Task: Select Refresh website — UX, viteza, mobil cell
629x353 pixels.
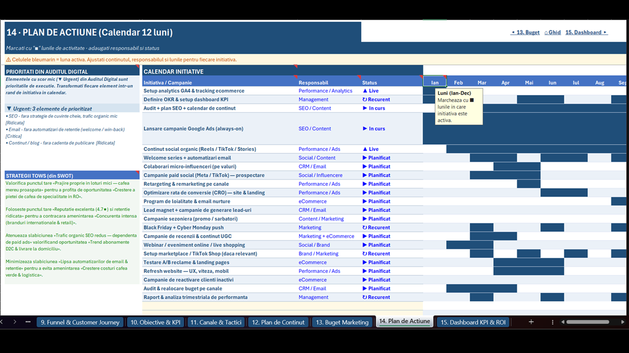Action: [x=220, y=271]
